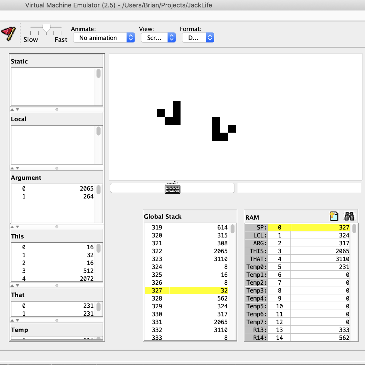The height and width of the screenshot is (365, 365).
Task: Select the RAM THIS value 2065
Action: [x=342, y=251]
